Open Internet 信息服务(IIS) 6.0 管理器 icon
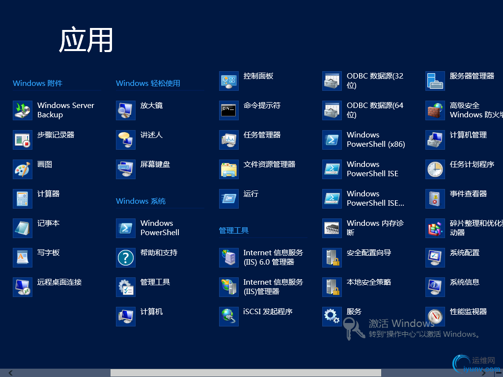Viewport: 503px width, 377px height. click(229, 258)
